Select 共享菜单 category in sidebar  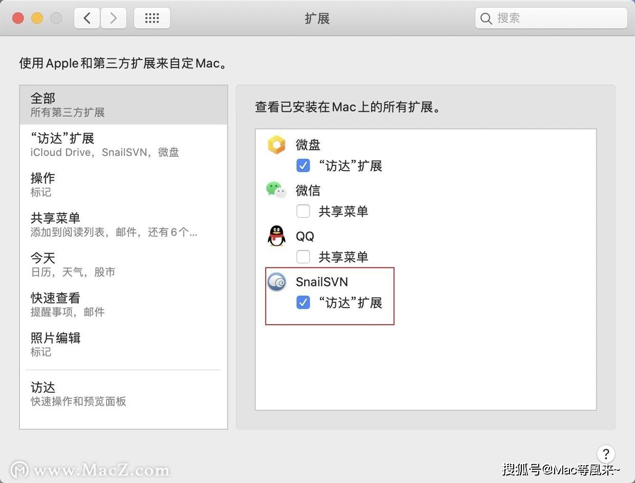(123, 225)
